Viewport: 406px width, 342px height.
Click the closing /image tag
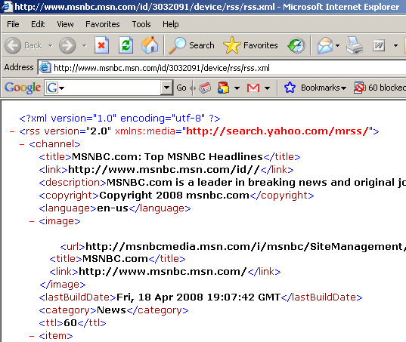click(x=63, y=285)
